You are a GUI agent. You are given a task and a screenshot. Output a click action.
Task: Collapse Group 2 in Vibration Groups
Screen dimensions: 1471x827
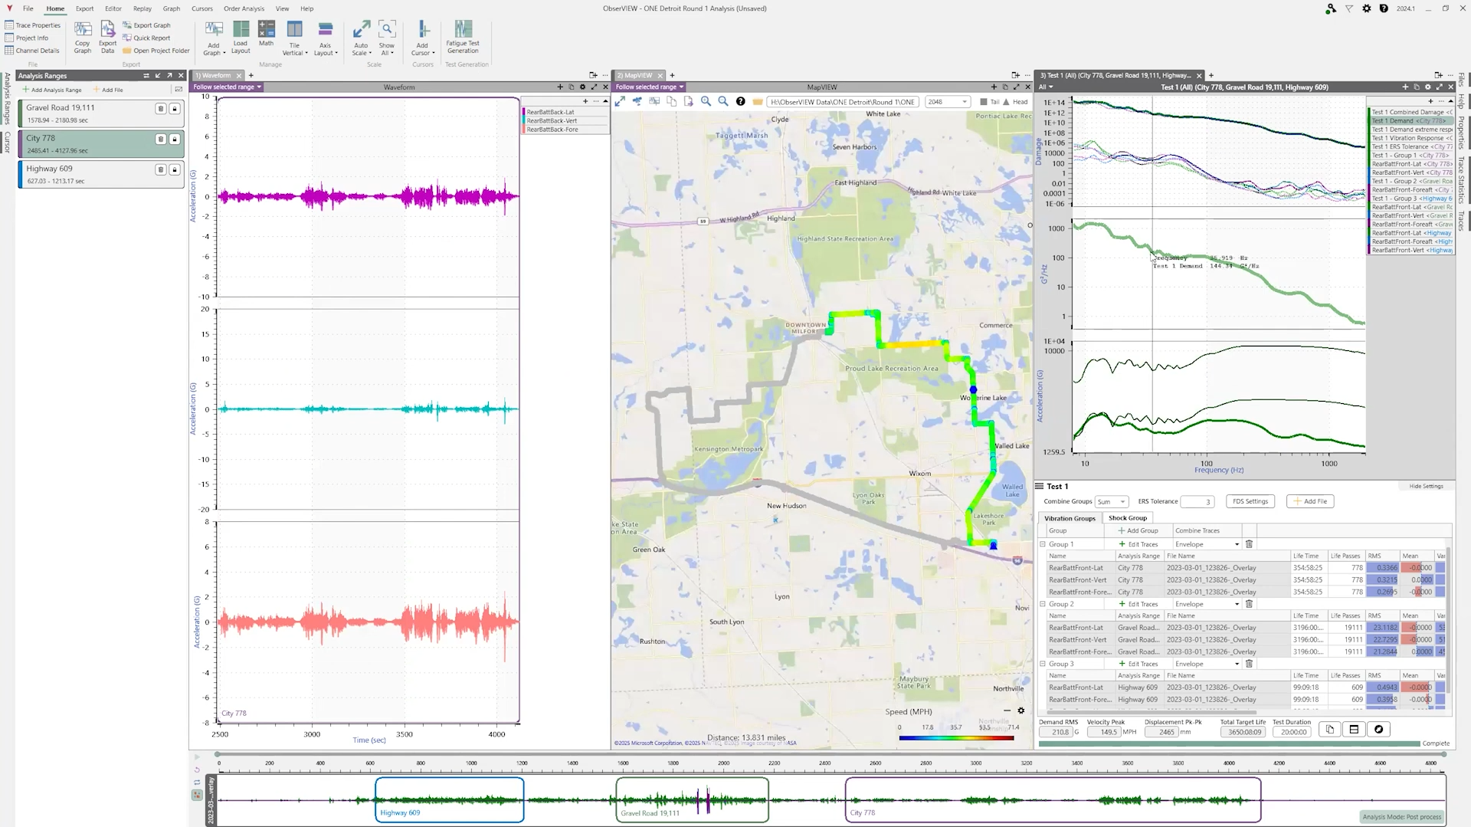[x=1043, y=603]
